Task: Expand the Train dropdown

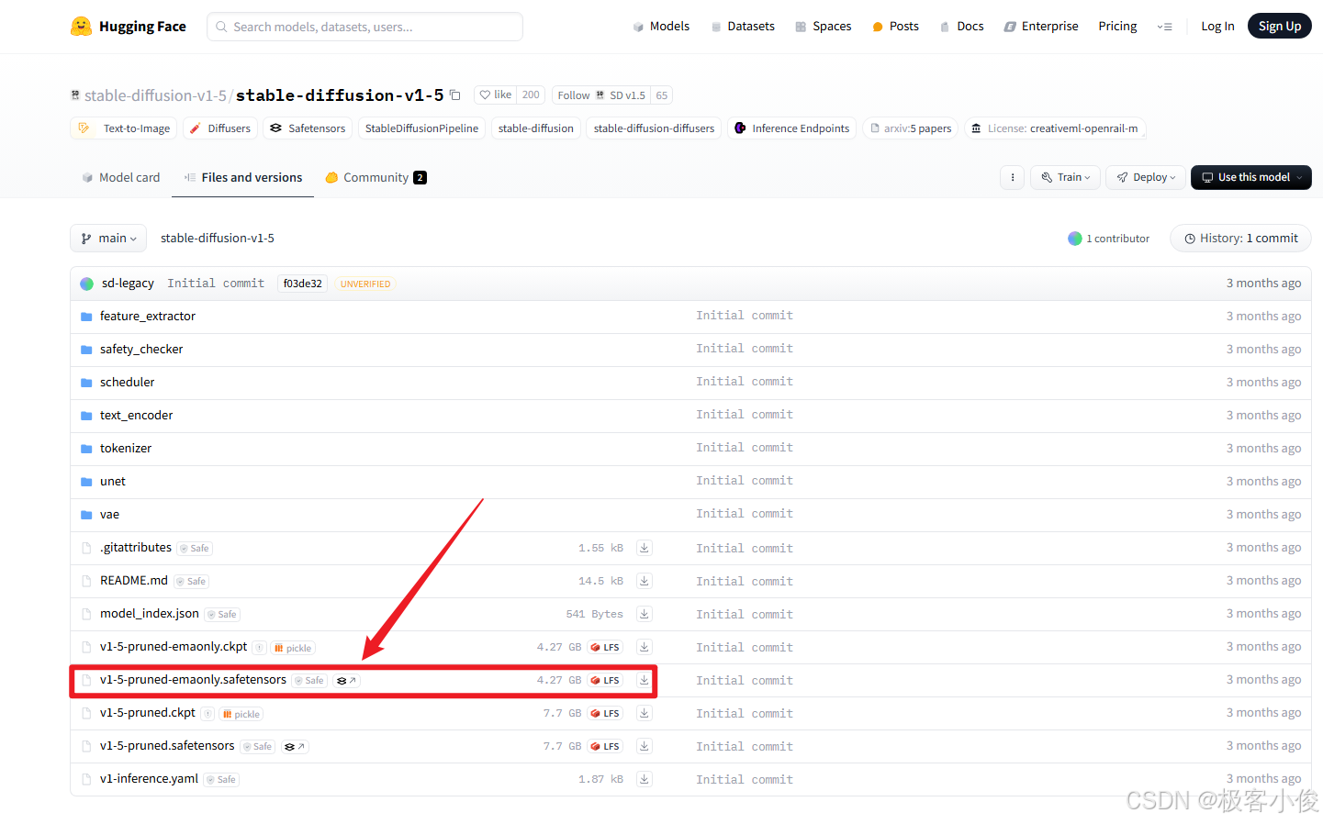Action: [x=1066, y=177]
